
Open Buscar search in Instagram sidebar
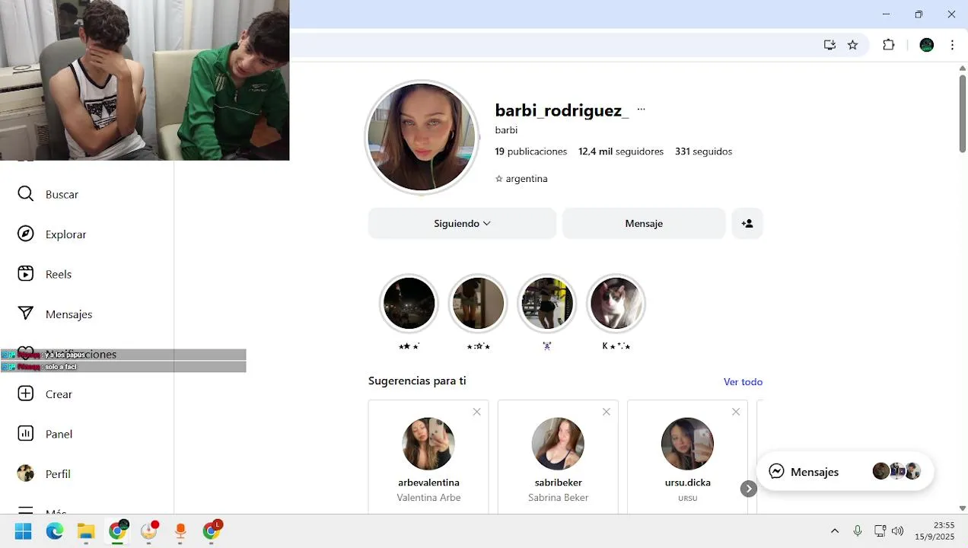coord(48,194)
